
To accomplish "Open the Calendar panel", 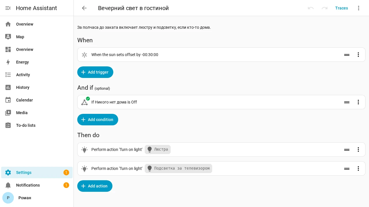I will (x=37, y=100).
